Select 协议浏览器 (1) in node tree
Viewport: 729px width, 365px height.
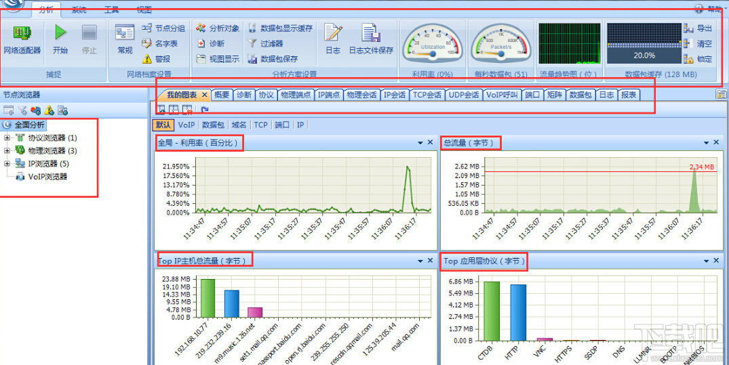pyautogui.click(x=52, y=138)
